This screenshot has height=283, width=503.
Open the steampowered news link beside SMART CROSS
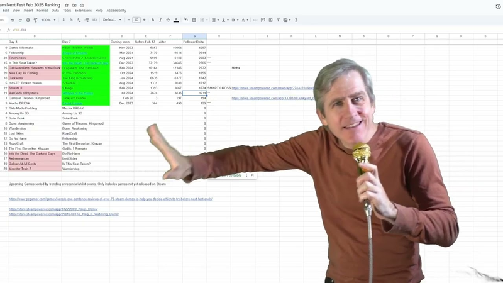pyautogui.click(x=273, y=88)
